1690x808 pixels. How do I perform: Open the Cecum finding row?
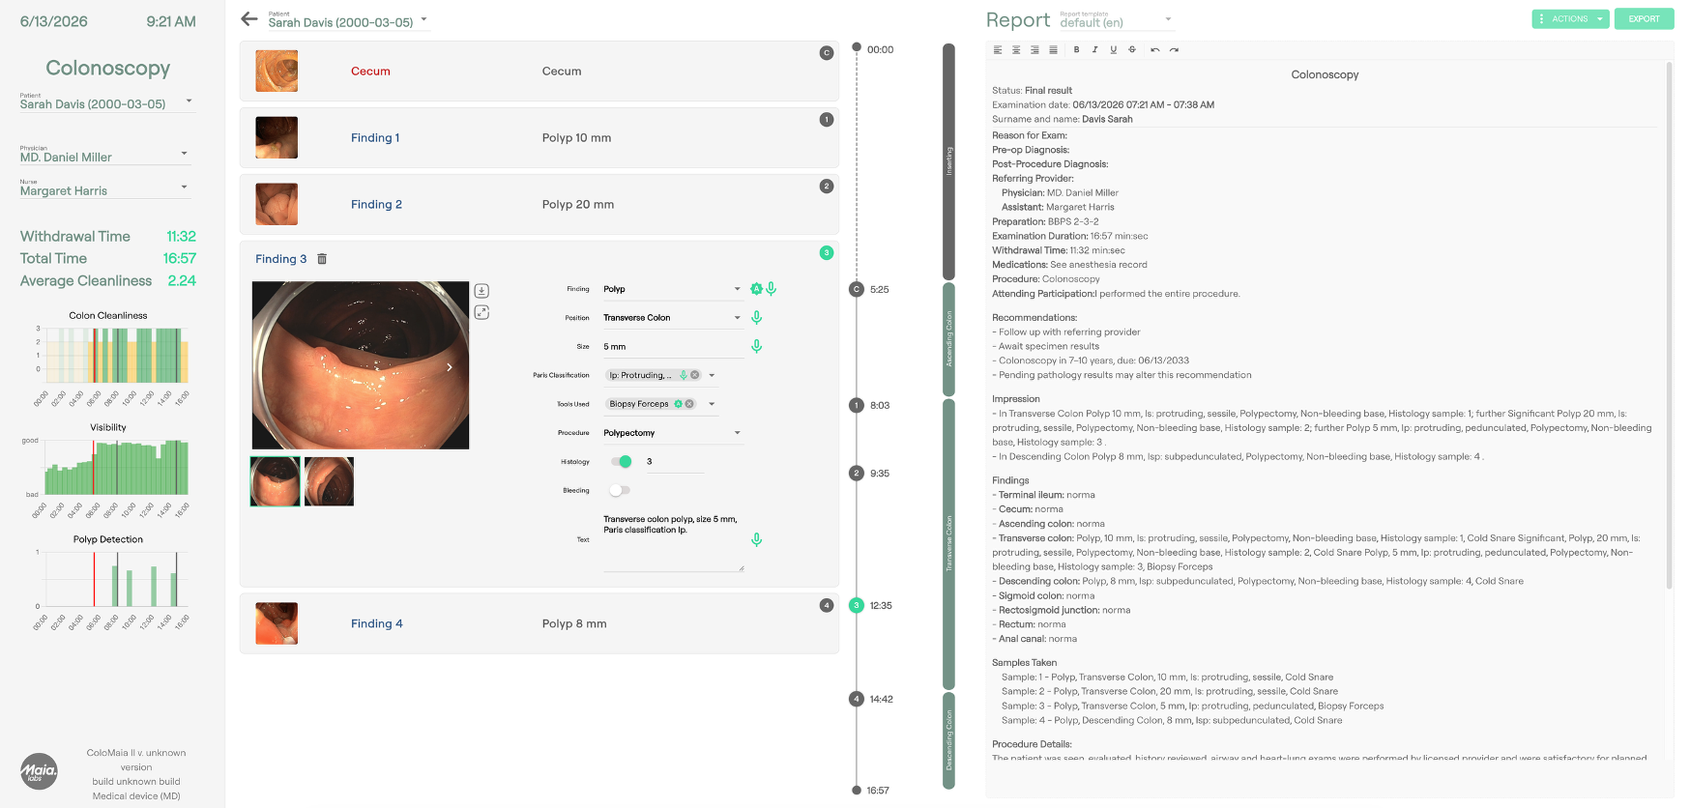pyautogui.click(x=539, y=71)
